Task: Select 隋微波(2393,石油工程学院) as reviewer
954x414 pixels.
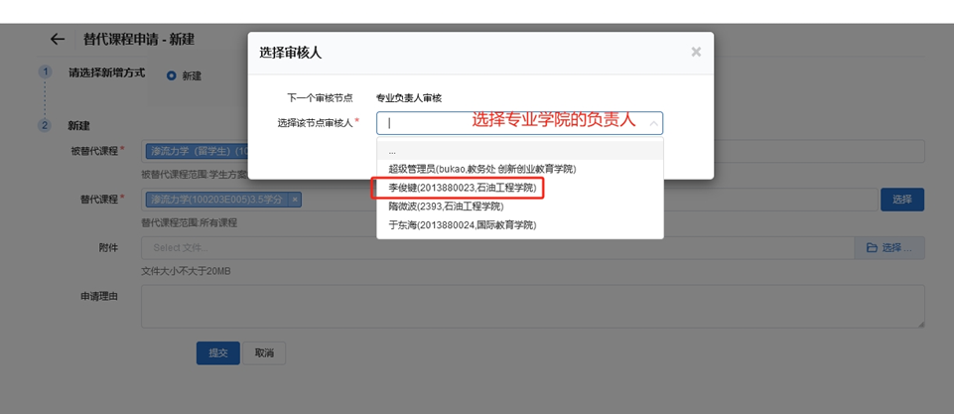Action: coord(446,207)
